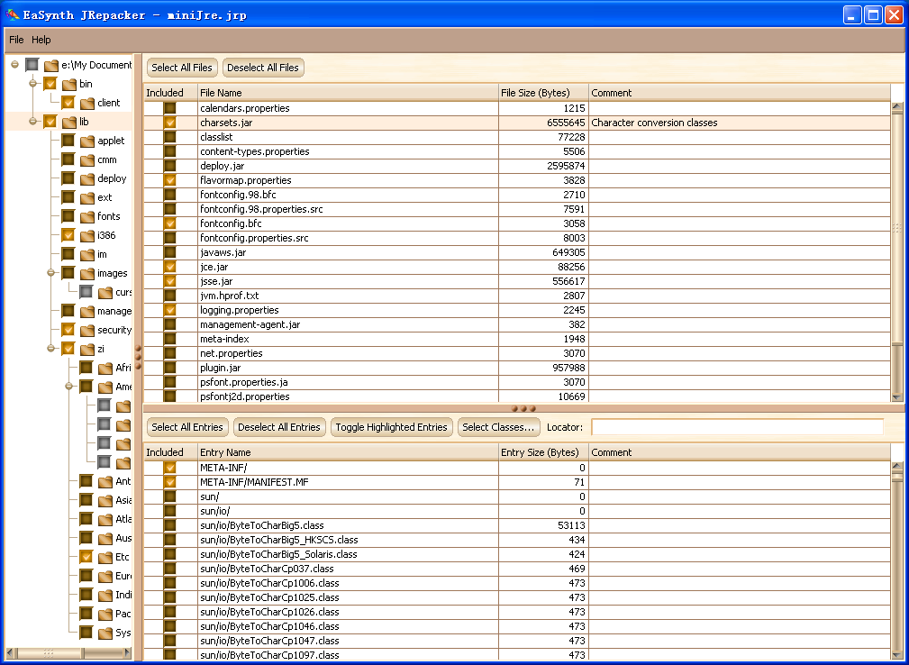909x665 pixels.
Task: Collapse the images tree node
Action: coord(51,272)
